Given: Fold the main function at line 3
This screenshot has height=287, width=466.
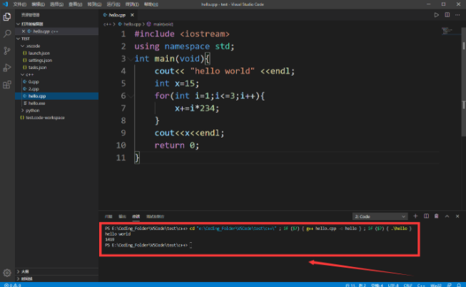Looking at the screenshot, I should click(129, 58).
